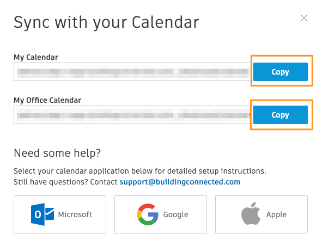
Task: Click the "Apple" text label
Action: (276, 214)
